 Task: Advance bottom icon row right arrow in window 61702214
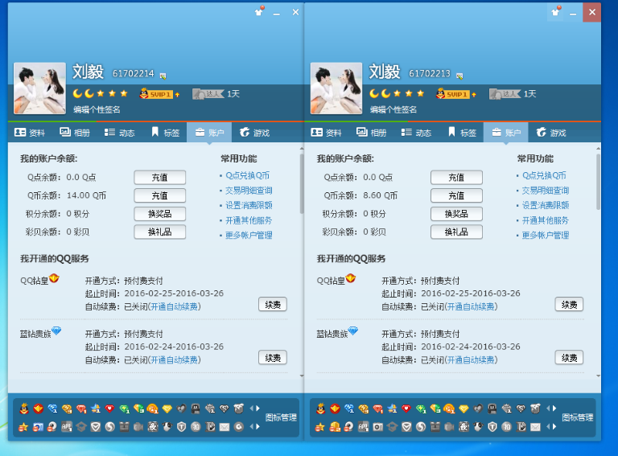point(257,426)
